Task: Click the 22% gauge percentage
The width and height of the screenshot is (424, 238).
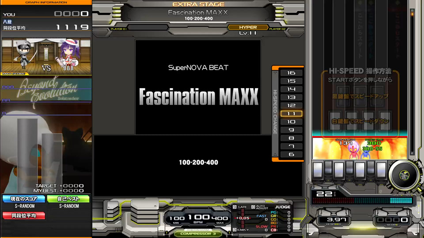Action: point(326,194)
